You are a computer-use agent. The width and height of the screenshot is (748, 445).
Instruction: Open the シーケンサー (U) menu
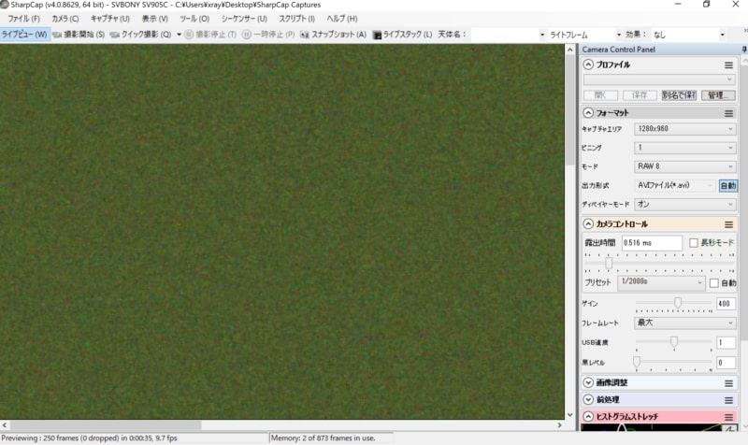click(243, 19)
